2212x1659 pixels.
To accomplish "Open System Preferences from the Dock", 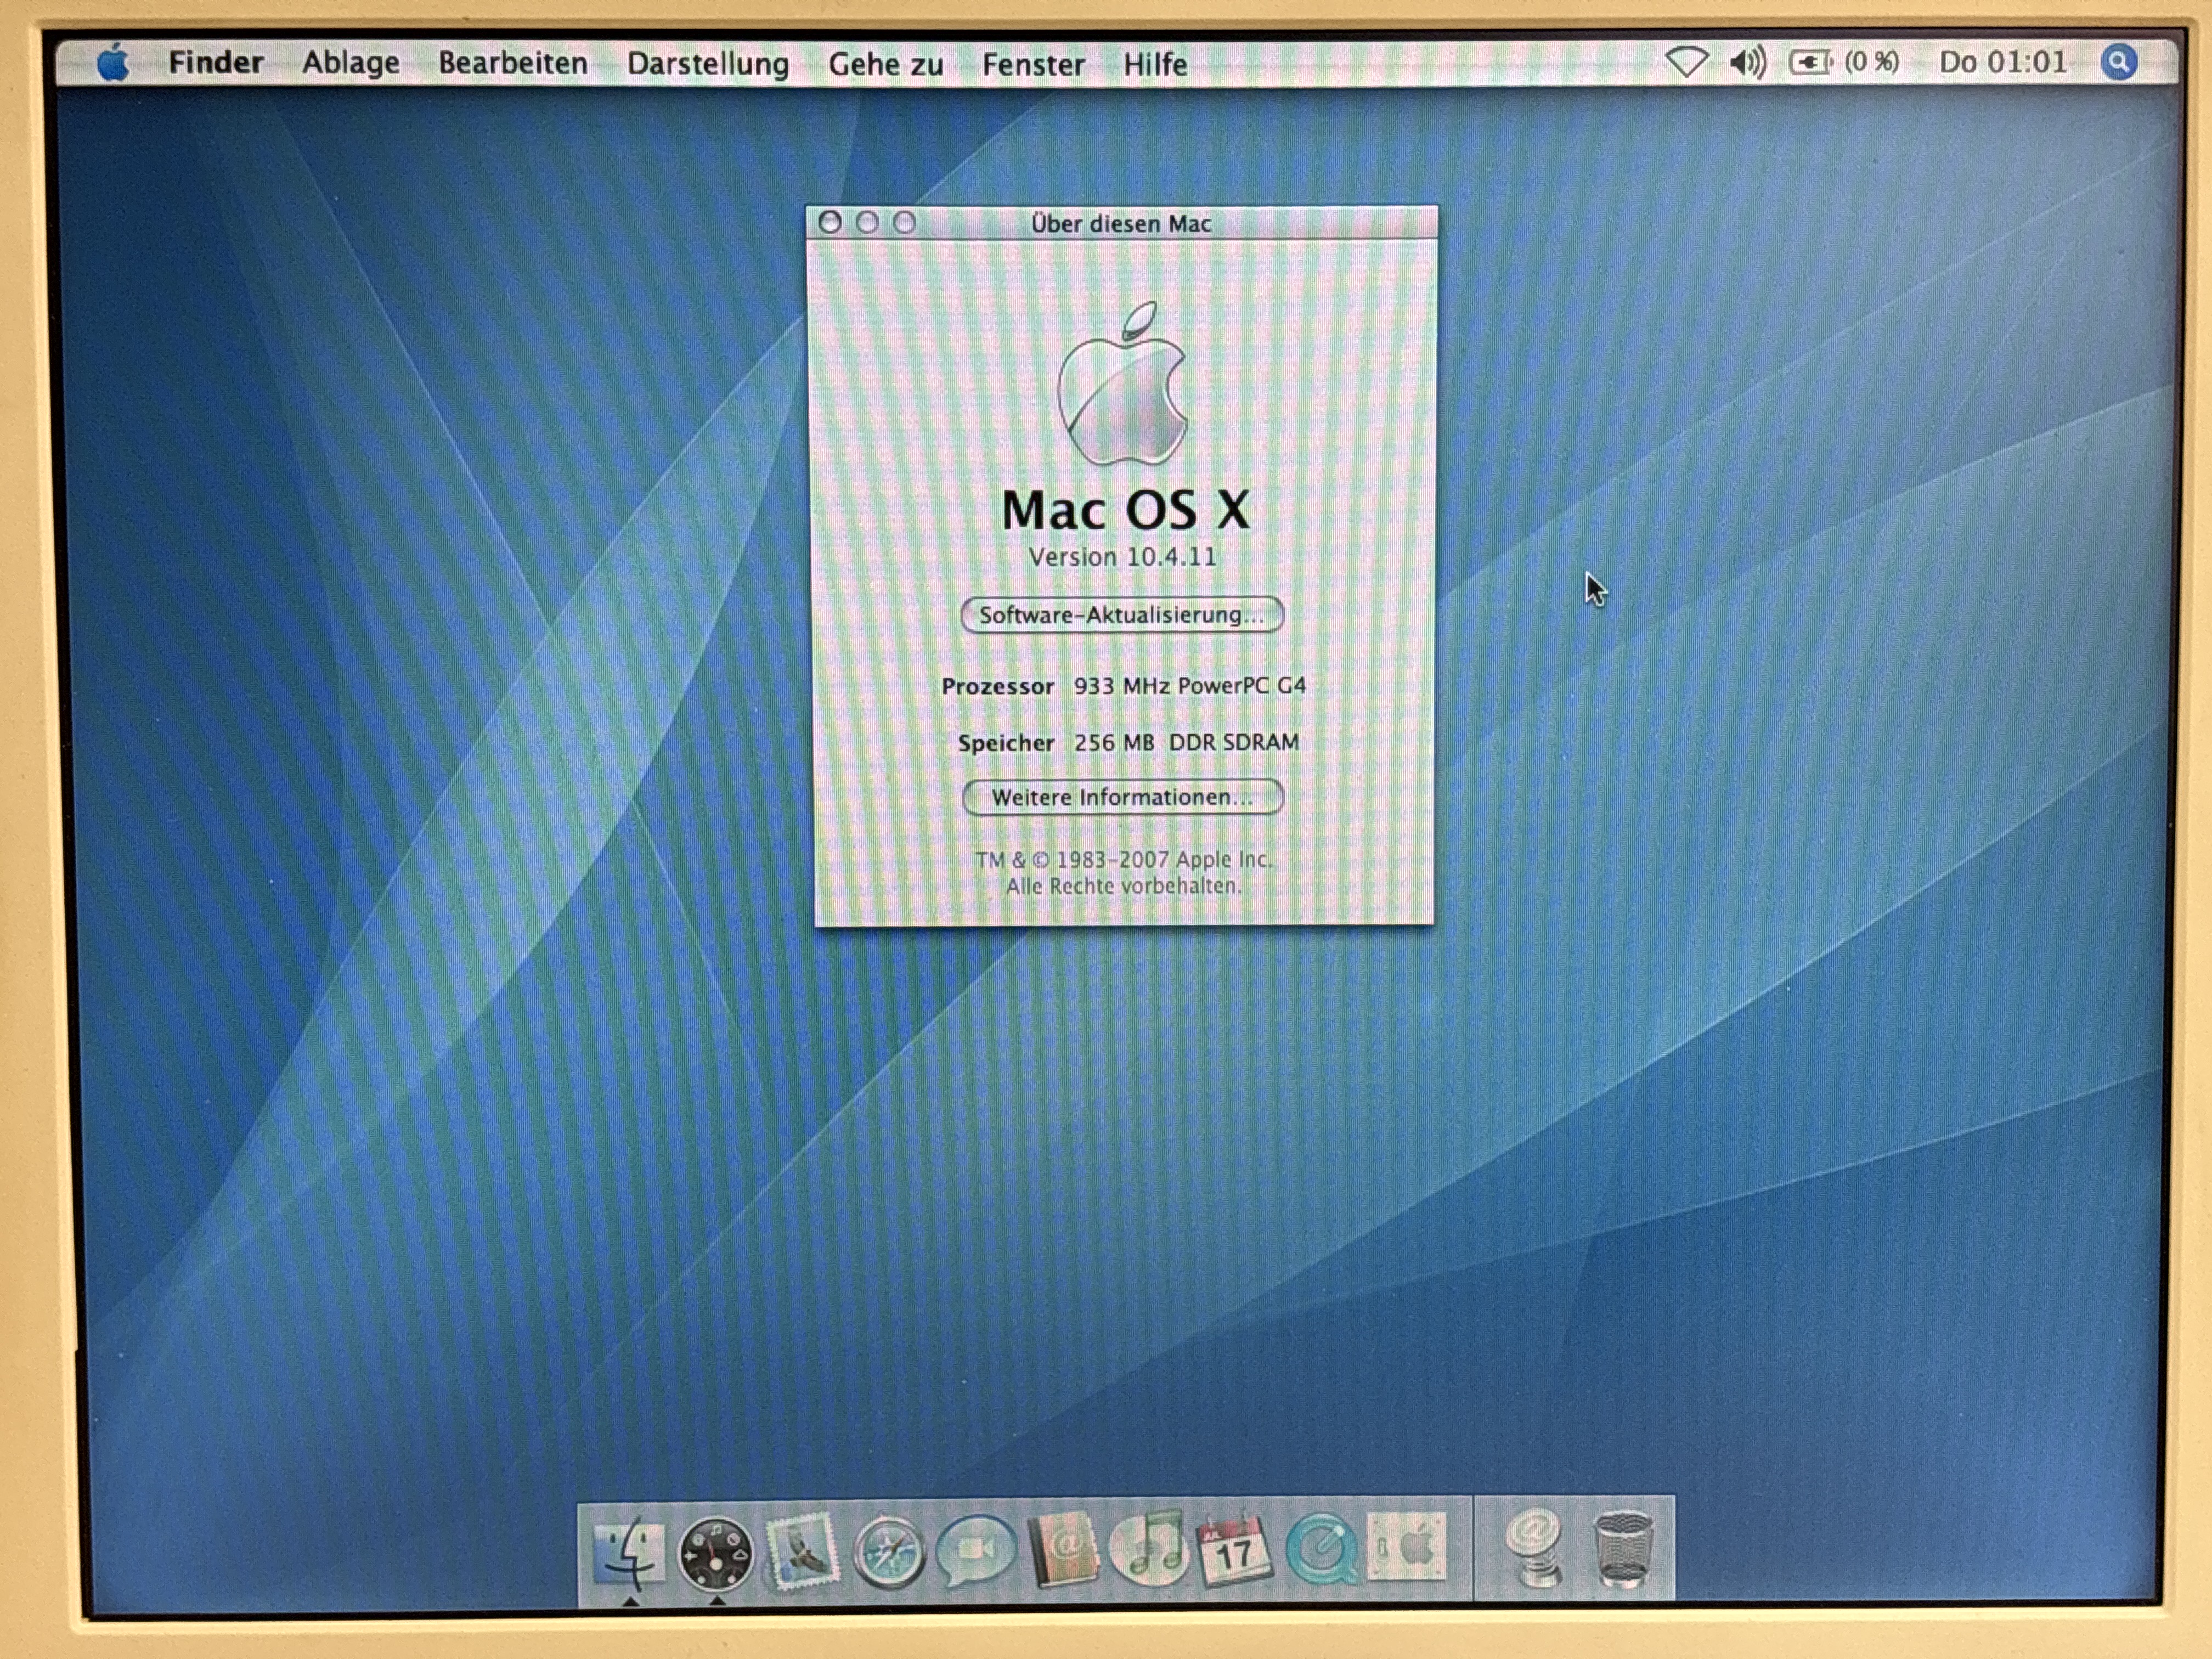I will (1406, 1548).
